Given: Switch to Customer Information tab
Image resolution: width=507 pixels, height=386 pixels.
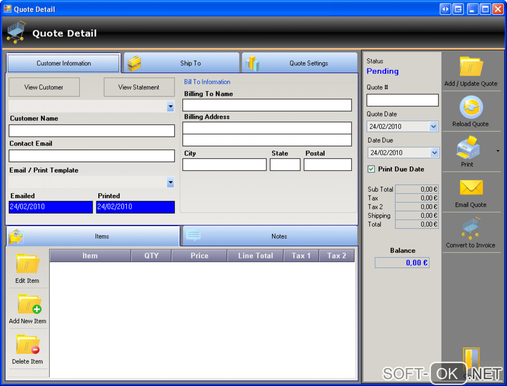Looking at the screenshot, I should pos(64,63).
